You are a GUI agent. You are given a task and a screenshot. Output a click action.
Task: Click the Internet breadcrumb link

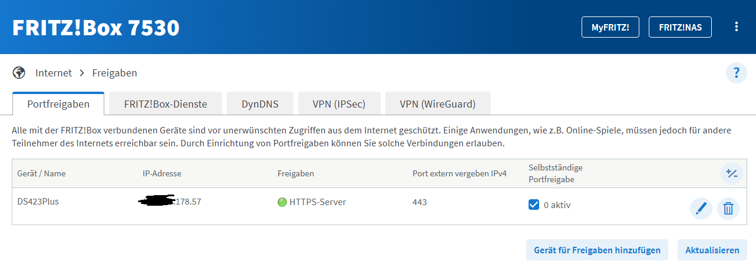54,73
